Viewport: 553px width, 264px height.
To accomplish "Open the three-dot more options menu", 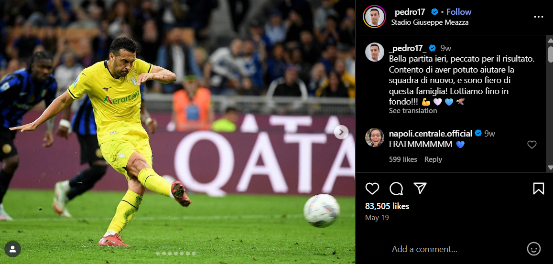I will click(539, 17).
